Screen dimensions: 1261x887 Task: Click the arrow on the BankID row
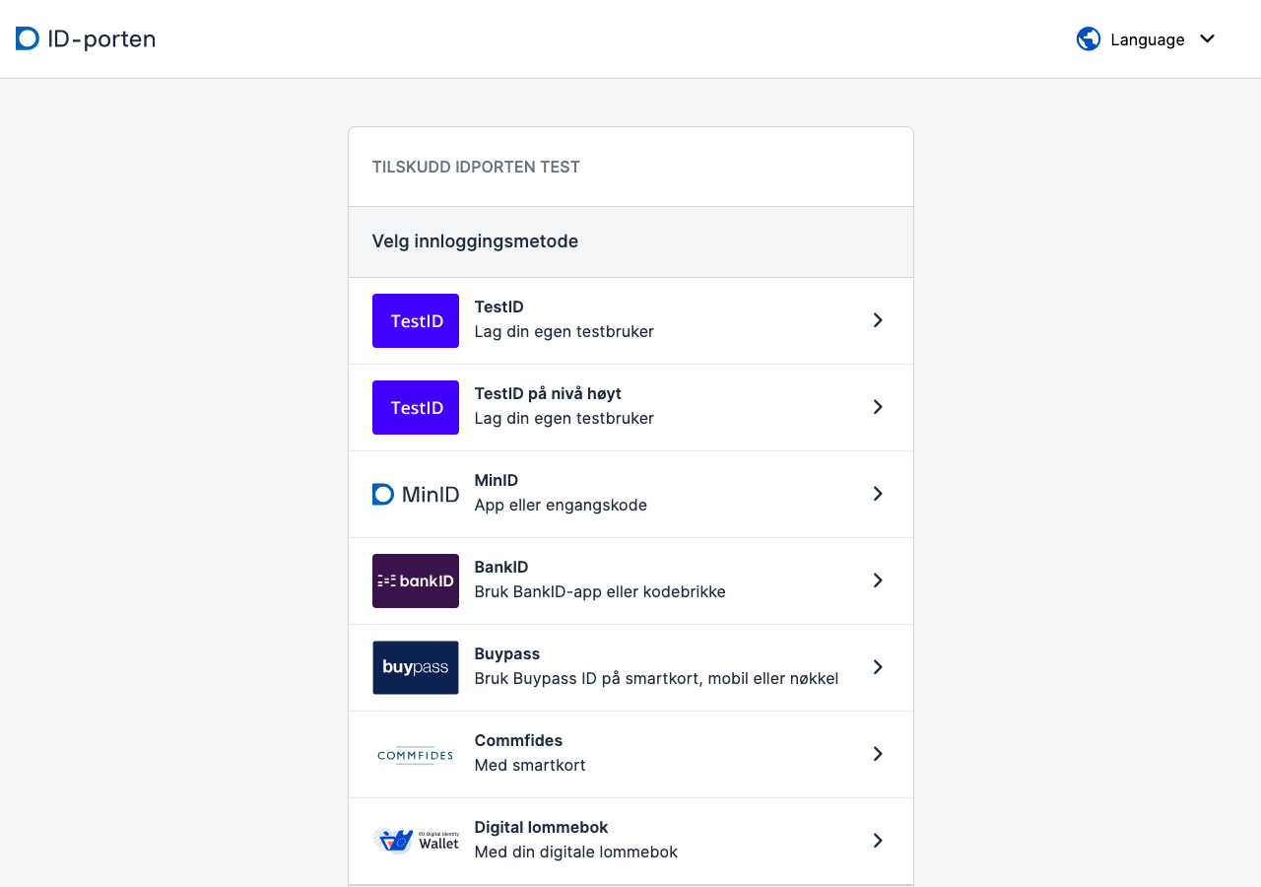(878, 580)
